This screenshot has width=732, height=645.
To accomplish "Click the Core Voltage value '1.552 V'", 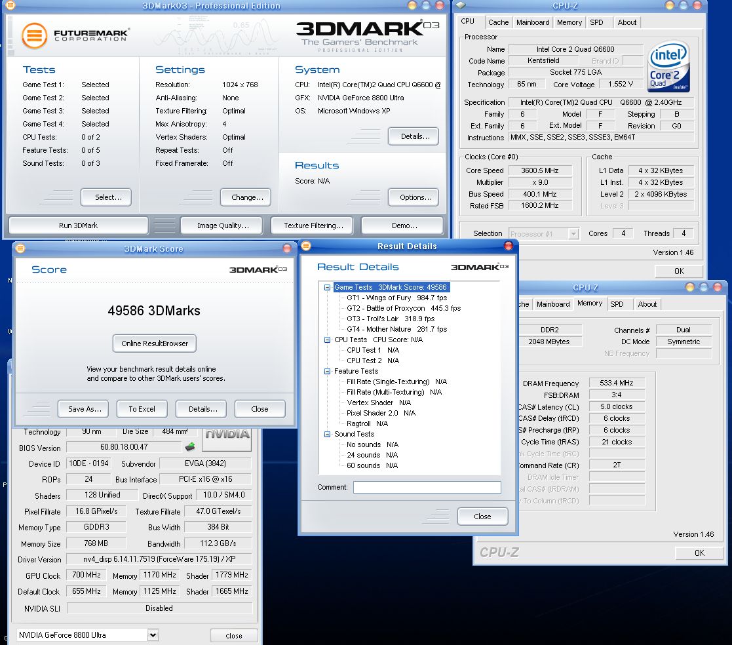I will click(621, 84).
